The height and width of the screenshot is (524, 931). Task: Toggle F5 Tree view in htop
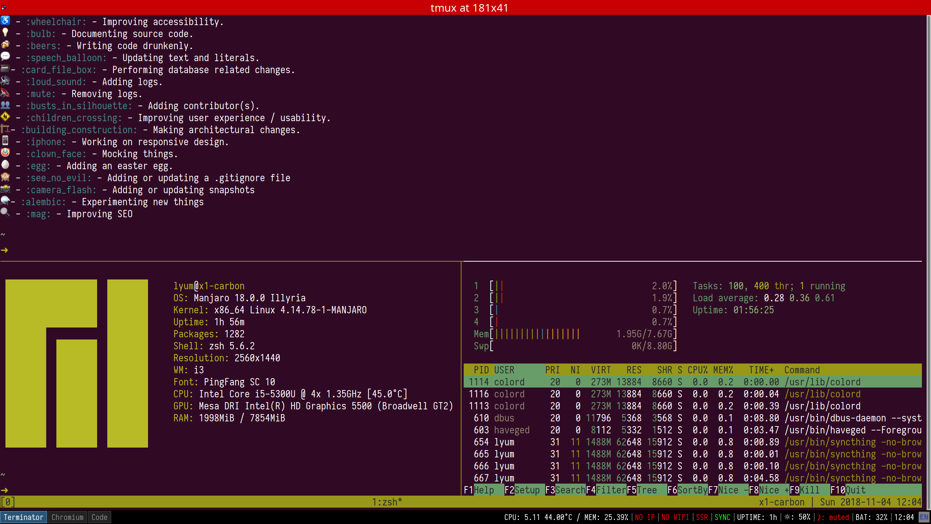click(647, 490)
